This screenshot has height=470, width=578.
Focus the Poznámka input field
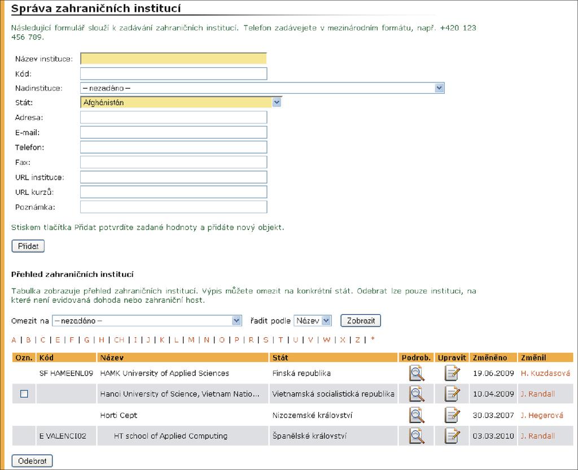click(174, 207)
